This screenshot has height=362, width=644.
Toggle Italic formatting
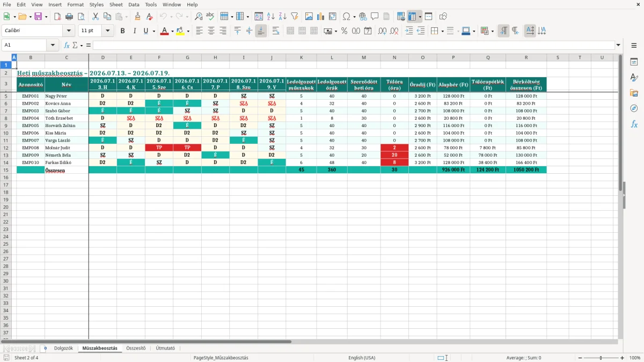point(134,31)
